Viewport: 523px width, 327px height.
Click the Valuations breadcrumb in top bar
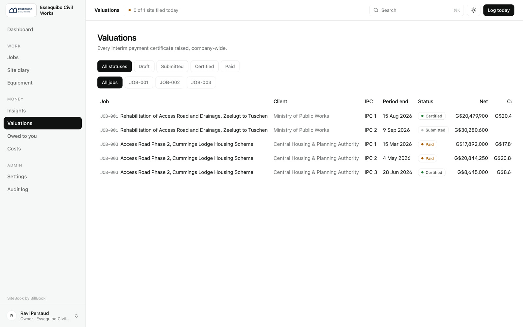tap(107, 10)
